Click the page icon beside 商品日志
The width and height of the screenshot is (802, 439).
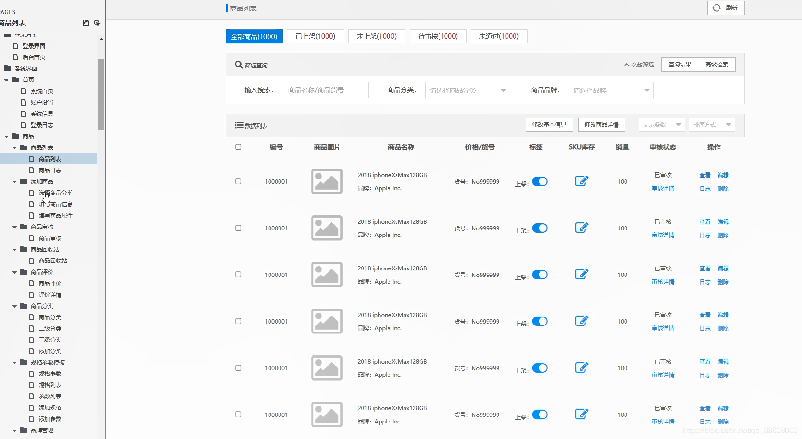(32, 170)
